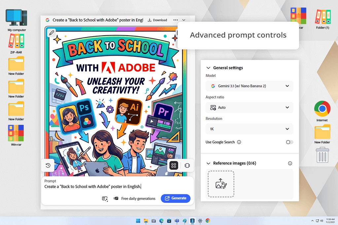Viewport: 338px width, 225px height.
Task: Click Free daily generations text
Action: pos(138,199)
